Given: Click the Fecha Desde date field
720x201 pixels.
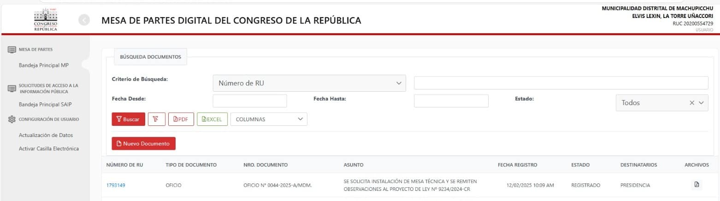Looking at the screenshot, I should pos(250,101).
